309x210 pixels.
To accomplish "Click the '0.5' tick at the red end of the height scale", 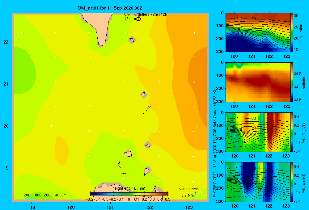I will coord(168,199).
